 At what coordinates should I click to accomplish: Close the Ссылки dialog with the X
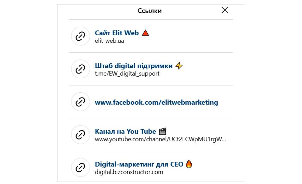pyautogui.click(x=225, y=10)
